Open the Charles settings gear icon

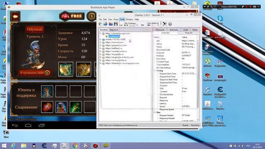[170, 24]
